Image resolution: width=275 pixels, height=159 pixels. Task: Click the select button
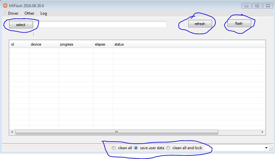point(21,25)
